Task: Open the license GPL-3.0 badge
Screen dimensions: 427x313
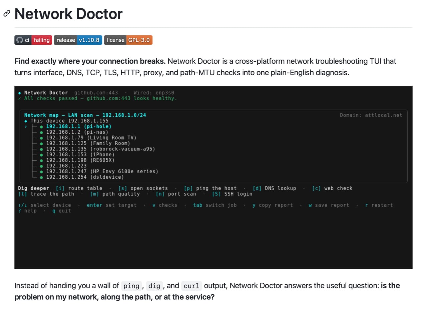Action: pyautogui.click(x=128, y=40)
